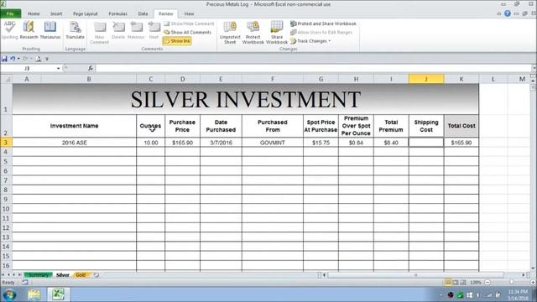Zoom out with the minus button
537x302 pixels.
tap(487, 283)
